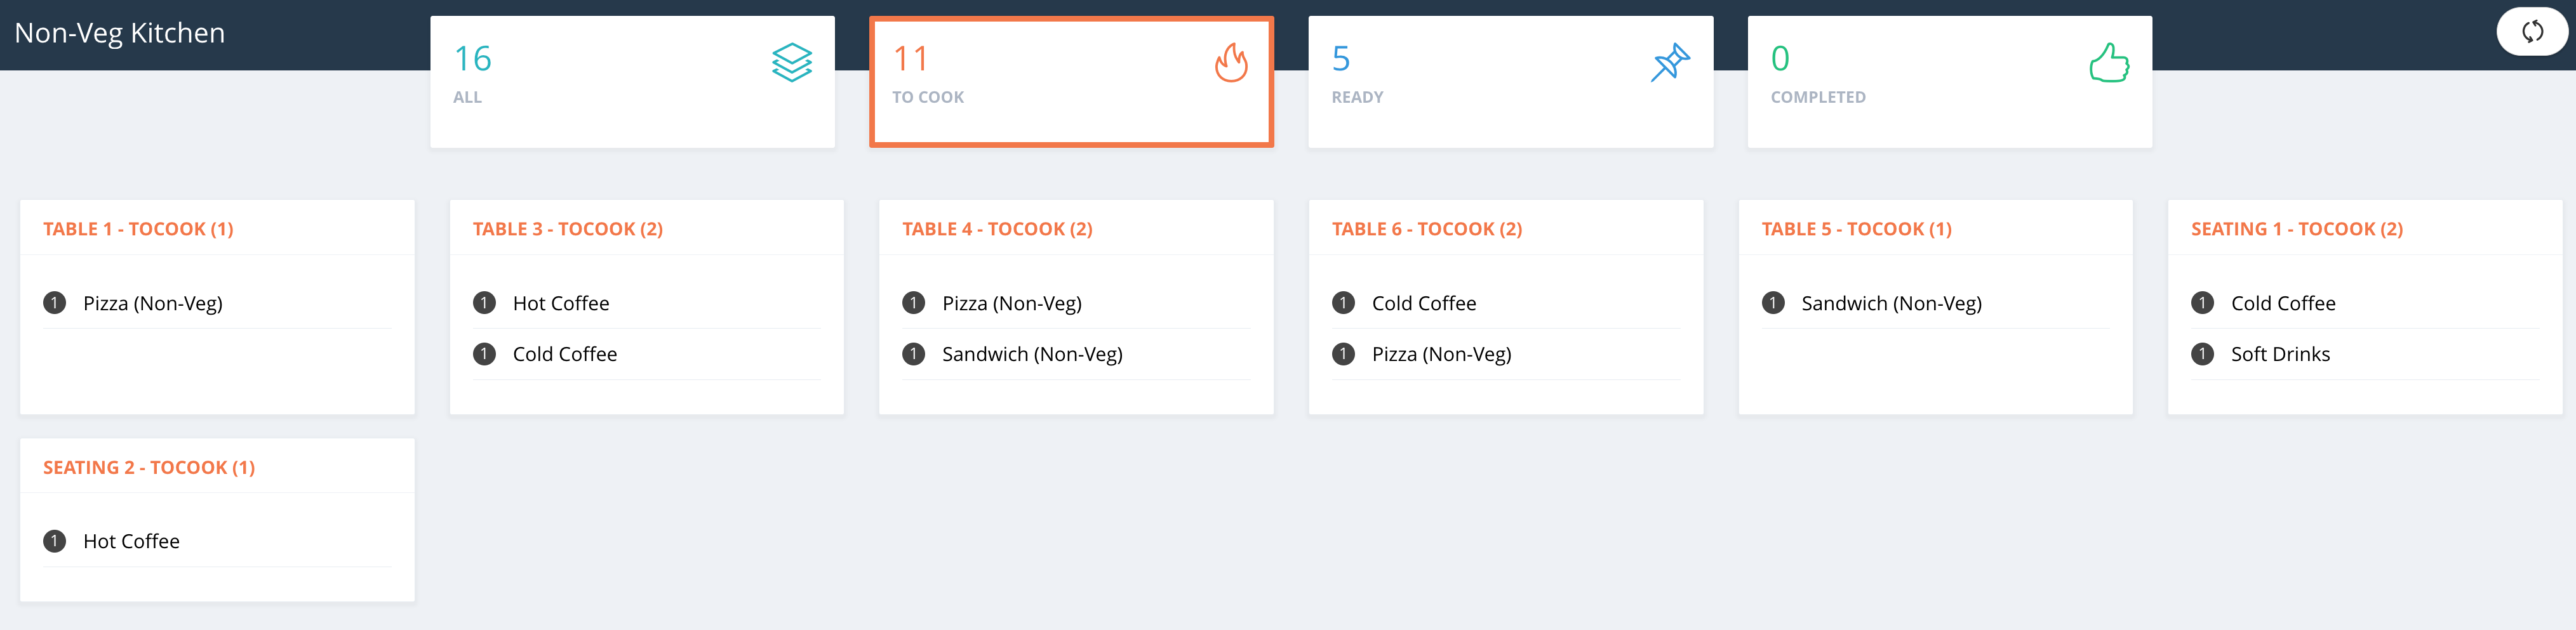Click the refresh icon button

click(2531, 32)
